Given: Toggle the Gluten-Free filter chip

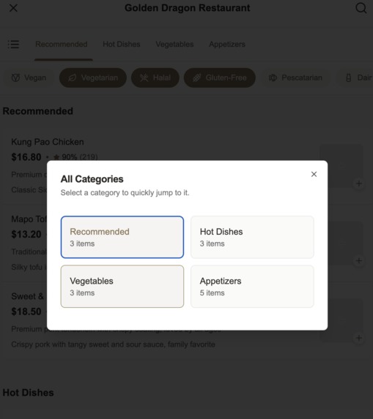Looking at the screenshot, I should click(x=220, y=78).
